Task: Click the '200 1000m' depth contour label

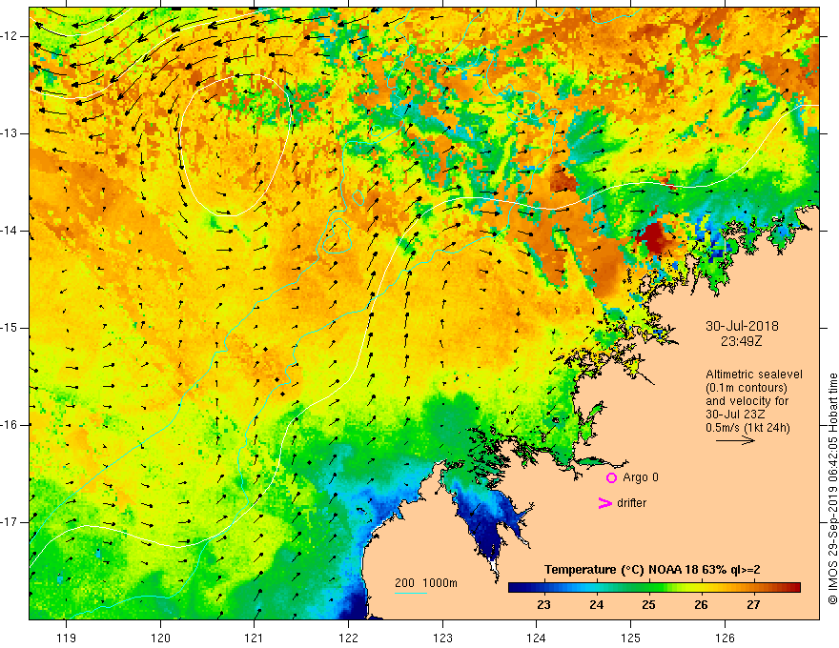Action: pos(426,583)
